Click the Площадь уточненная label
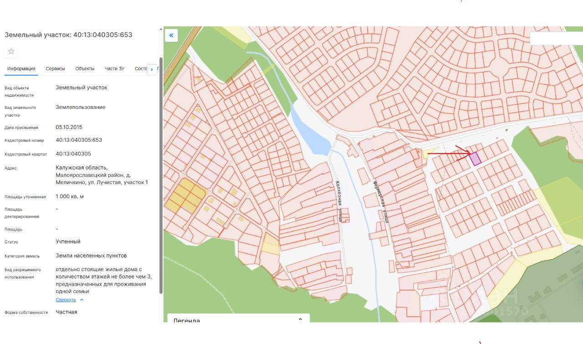The image size is (583, 344). (x=25, y=197)
